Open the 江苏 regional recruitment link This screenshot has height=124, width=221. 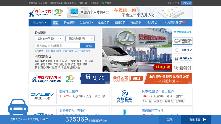click(x=62, y=61)
